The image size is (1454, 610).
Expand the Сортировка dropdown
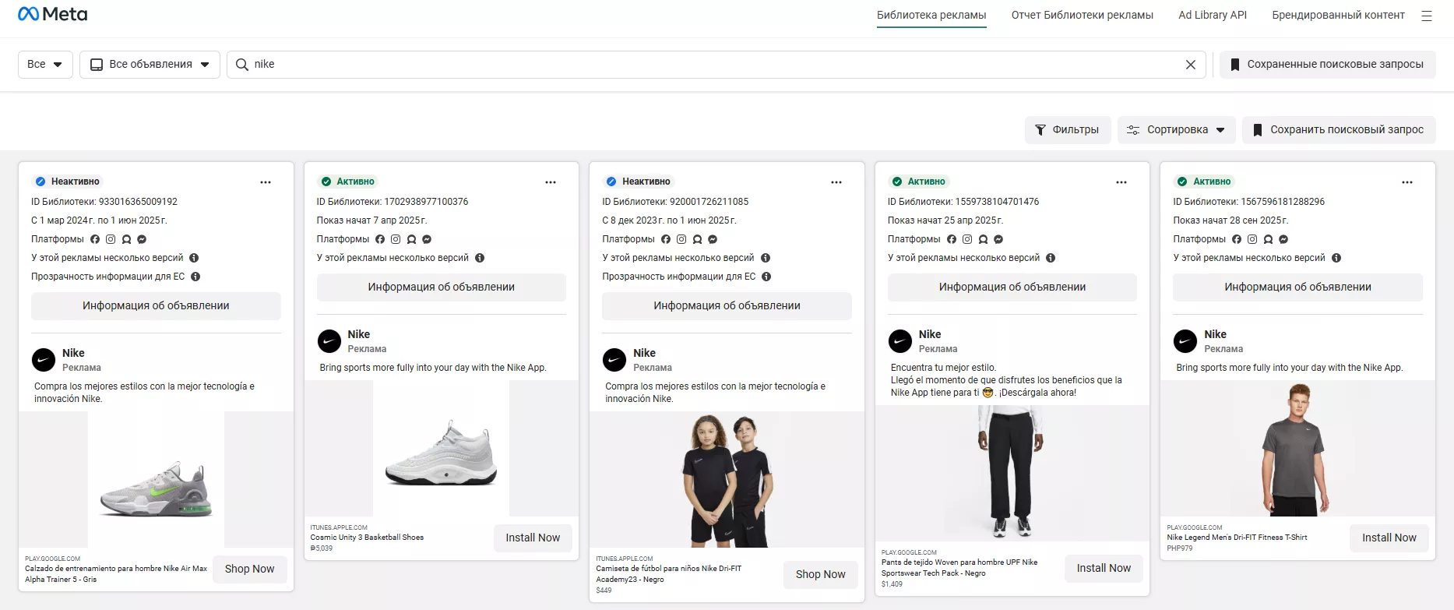click(x=1177, y=130)
